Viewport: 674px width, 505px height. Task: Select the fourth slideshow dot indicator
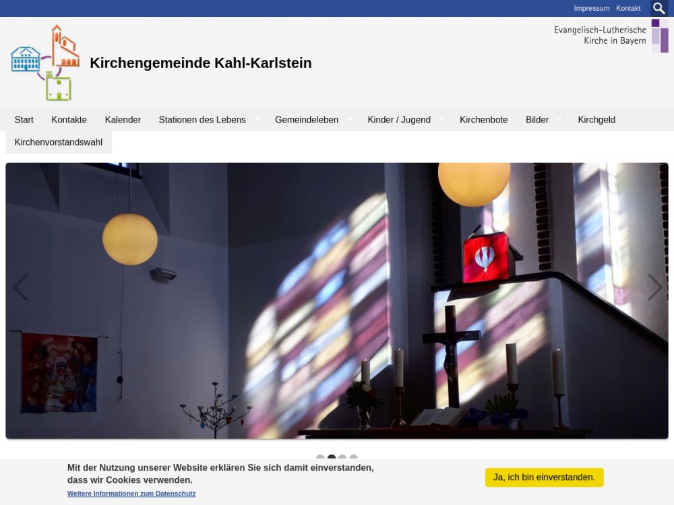click(353, 459)
